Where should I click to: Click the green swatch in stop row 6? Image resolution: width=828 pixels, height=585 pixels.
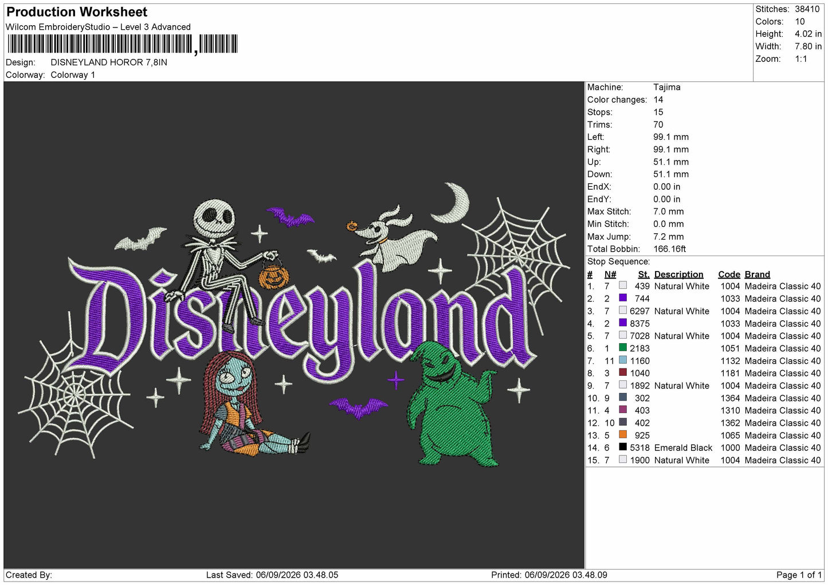623,348
